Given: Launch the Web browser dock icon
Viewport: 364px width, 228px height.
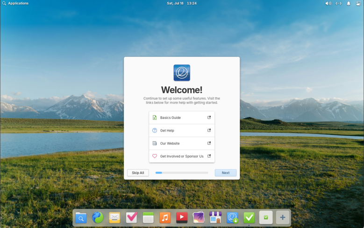Looking at the screenshot, I should pyautogui.click(x=98, y=218).
